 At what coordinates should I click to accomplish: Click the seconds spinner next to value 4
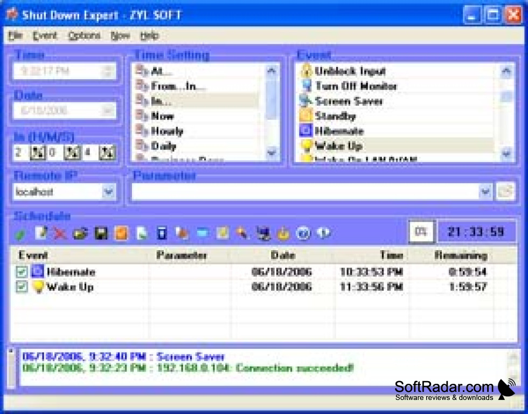pyautogui.click(x=107, y=153)
